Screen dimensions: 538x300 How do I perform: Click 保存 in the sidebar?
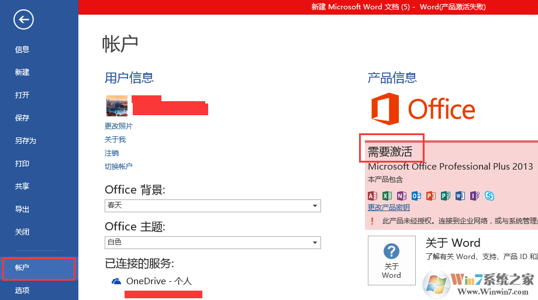(x=22, y=118)
